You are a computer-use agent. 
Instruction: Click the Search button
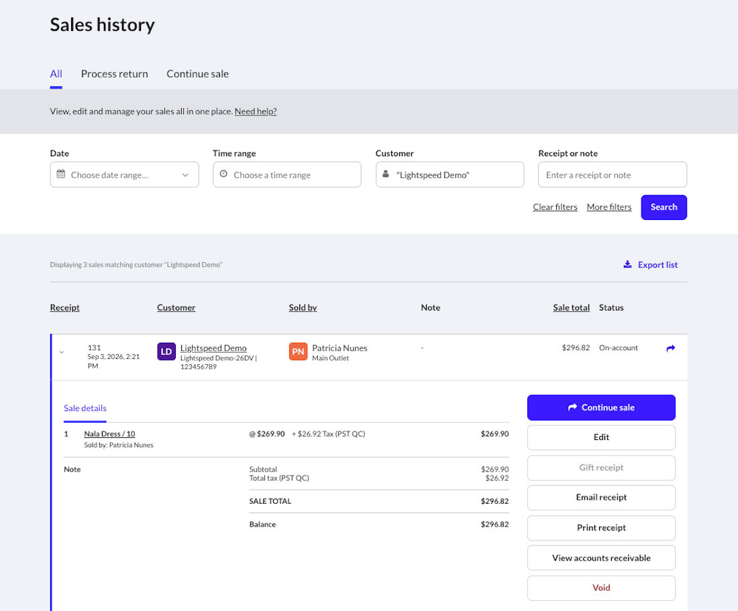pyautogui.click(x=664, y=207)
